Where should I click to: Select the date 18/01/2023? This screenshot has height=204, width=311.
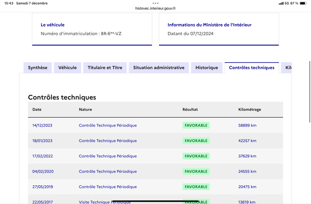(42, 141)
